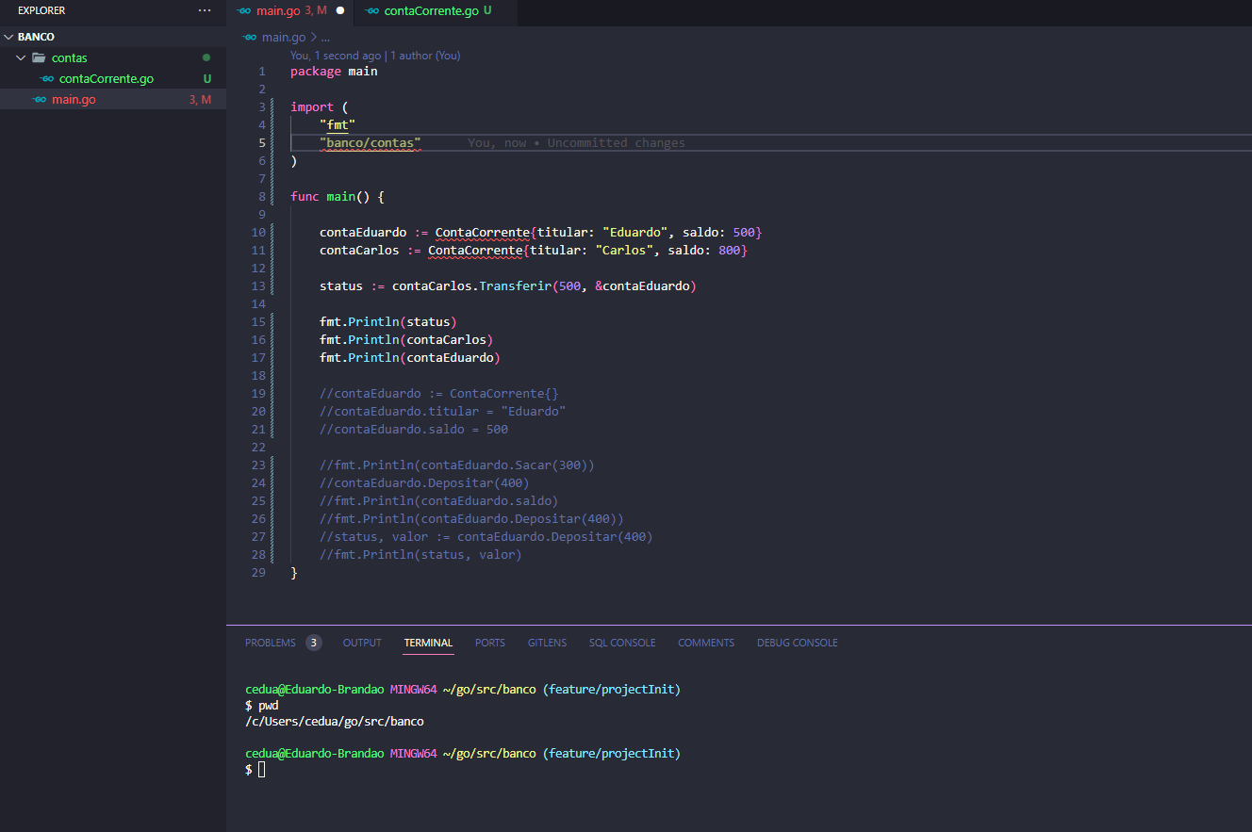
Task: Switch to the main.go editor tab
Action: point(289,10)
